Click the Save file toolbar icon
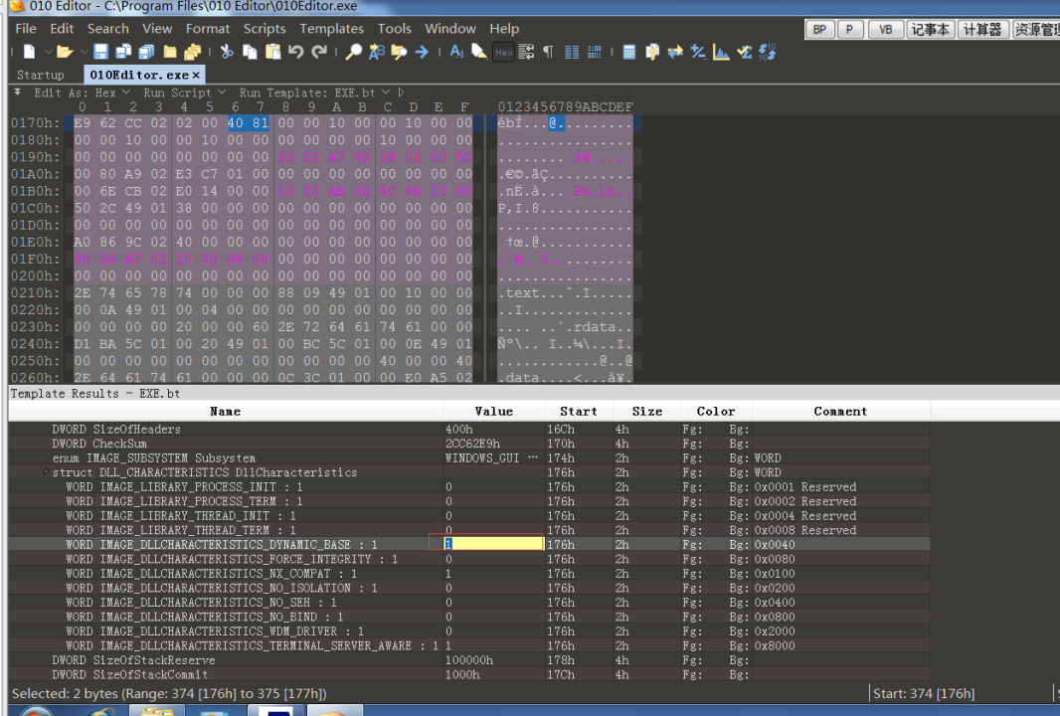Screen dimensions: 1060x716 pyautogui.click(x=100, y=52)
